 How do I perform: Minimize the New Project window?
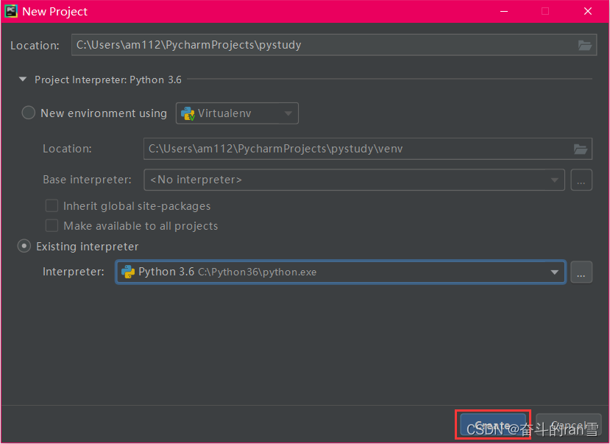[504, 11]
